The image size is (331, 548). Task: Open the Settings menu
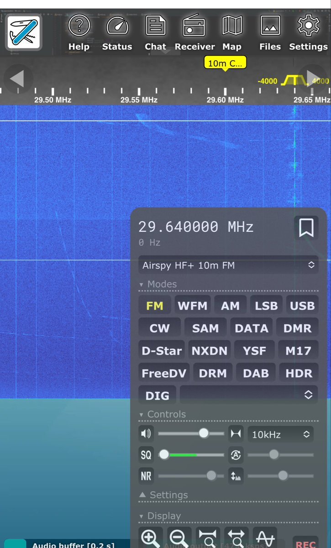[x=308, y=33]
